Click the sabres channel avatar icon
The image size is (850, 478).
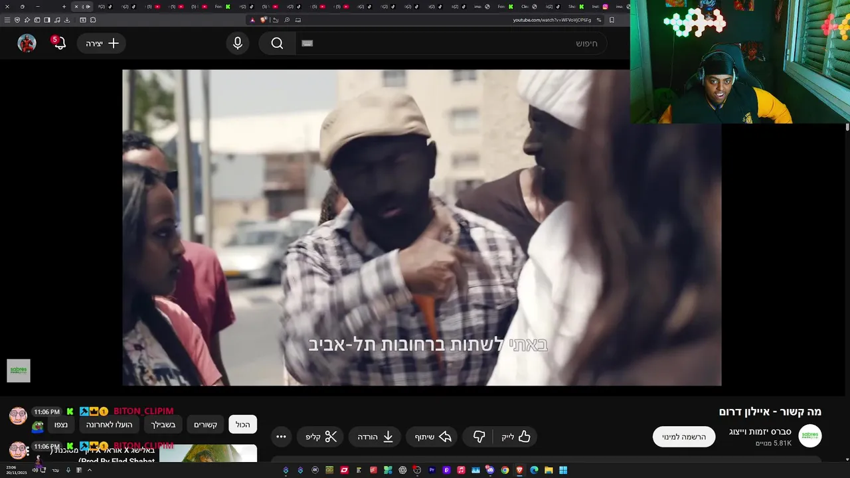(x=810, y=436)
